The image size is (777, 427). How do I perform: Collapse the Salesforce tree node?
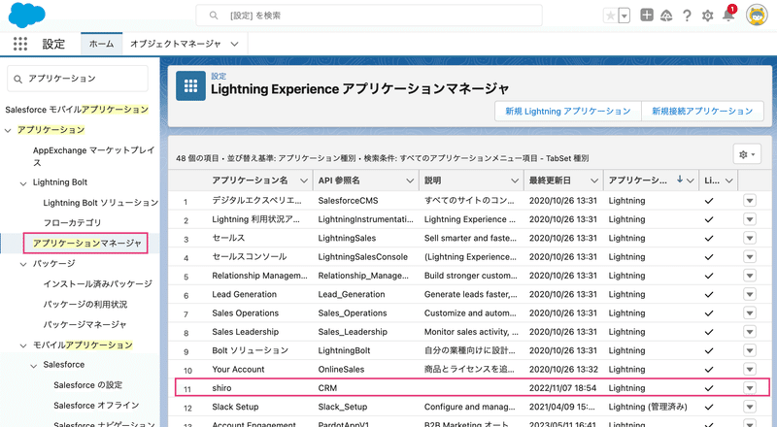(33, 366)
